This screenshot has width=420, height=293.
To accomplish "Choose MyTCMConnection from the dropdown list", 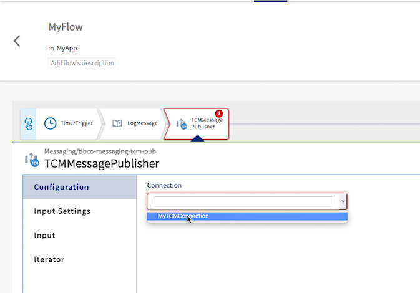I will pos(247,216).
